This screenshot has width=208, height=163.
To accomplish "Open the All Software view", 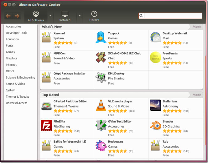I will coord(36,16).
